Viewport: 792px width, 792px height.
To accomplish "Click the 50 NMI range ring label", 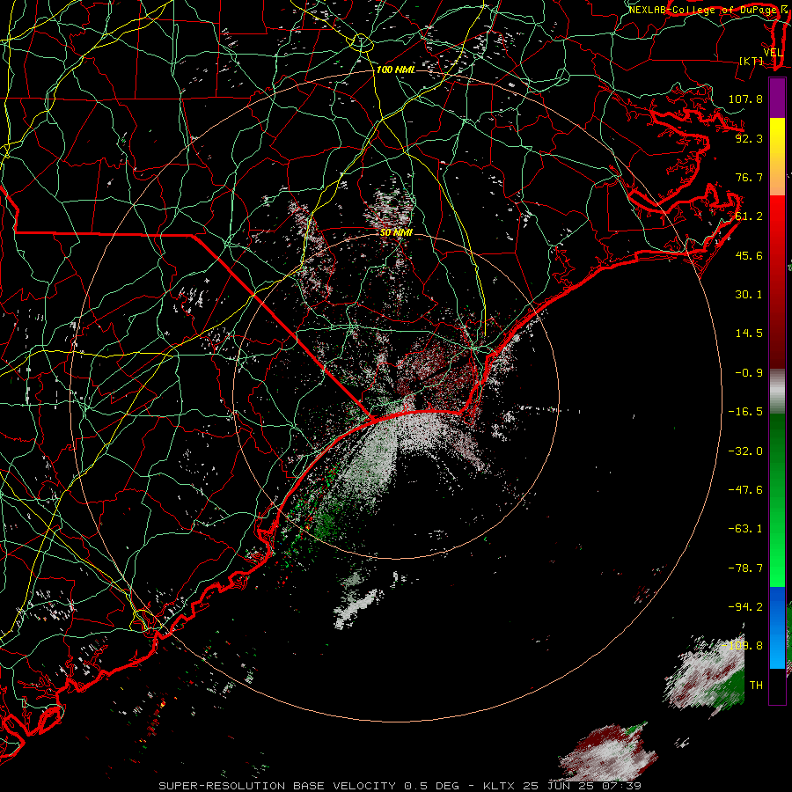I will click(397, 232).
